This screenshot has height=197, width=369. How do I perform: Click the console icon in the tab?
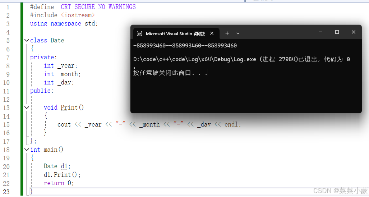pyautogui.click(x=139, y=34)
